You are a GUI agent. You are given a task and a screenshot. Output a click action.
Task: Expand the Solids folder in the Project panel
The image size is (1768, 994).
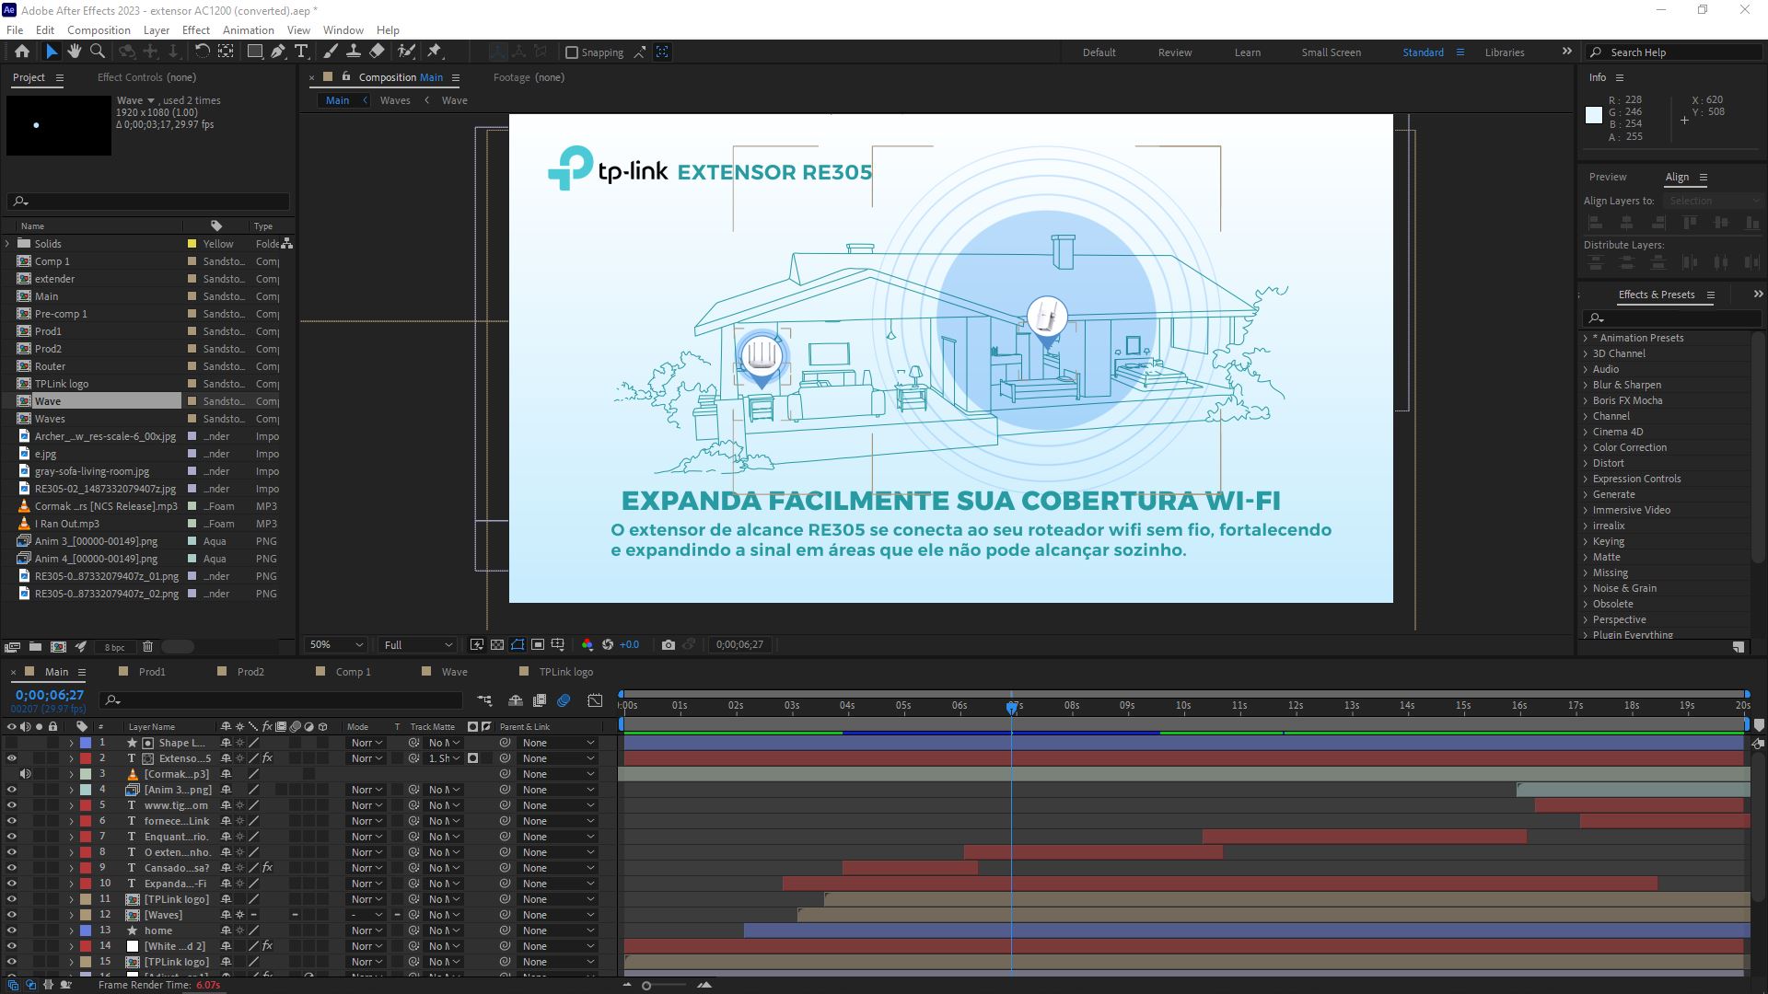pos(7,244)
